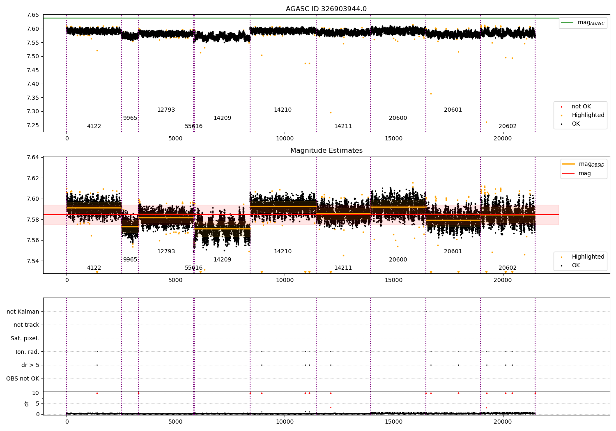Click OBSID label 20602 in AGASC ID plot

click(508, 126)
